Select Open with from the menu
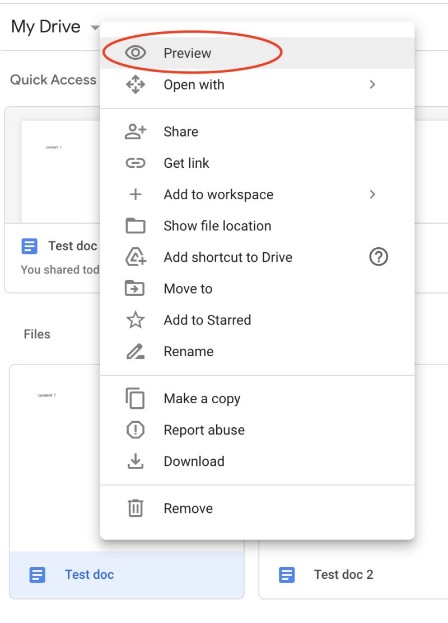The height and width of the screenshot is (623, 448). pyautogui.click(x=194, y=84)
